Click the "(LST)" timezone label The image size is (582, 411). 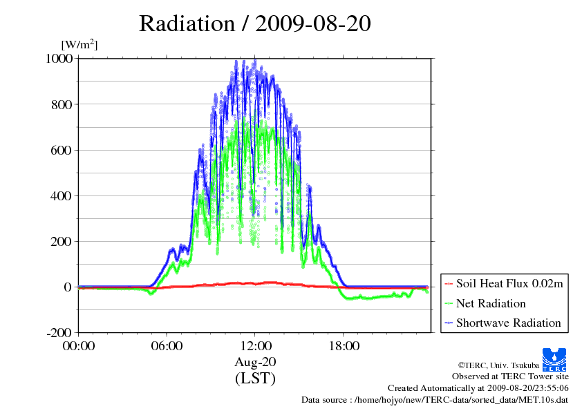pos(255,379)
